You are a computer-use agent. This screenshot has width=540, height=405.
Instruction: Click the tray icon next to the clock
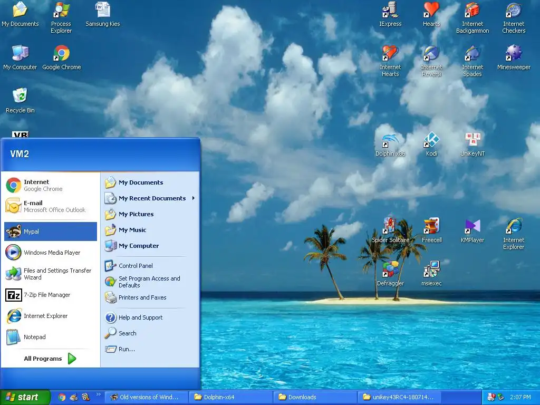click(x=501, y=397)
